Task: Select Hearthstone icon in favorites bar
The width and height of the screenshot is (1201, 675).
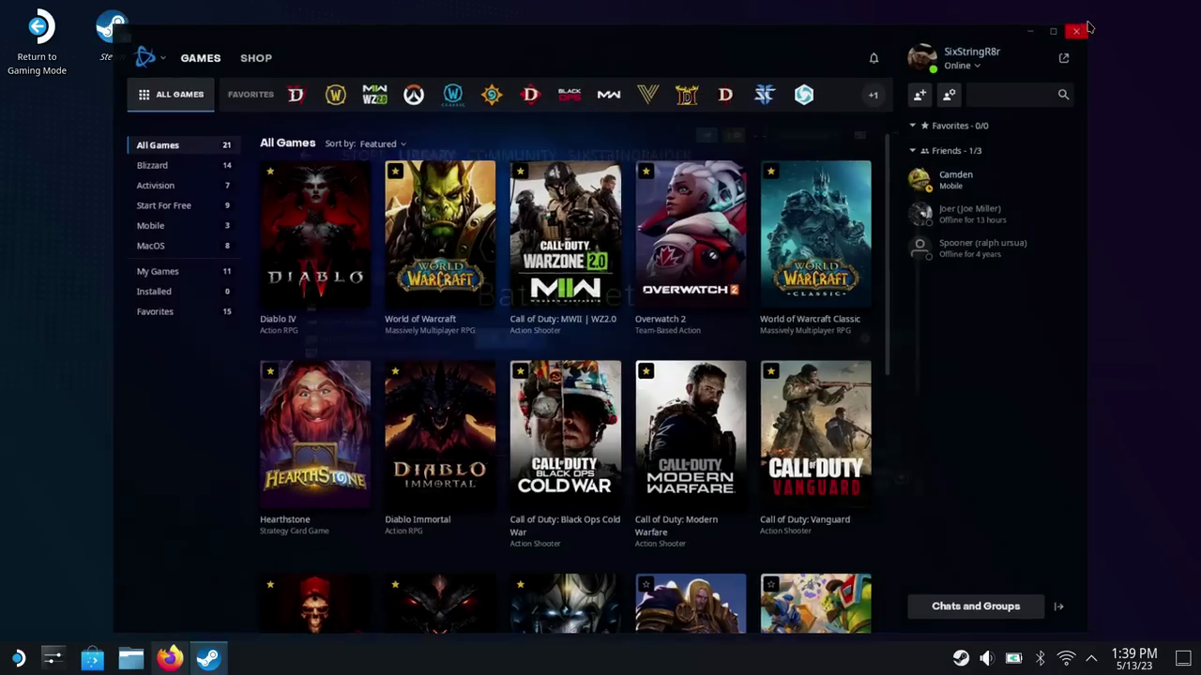Action: tap(492, 95)
